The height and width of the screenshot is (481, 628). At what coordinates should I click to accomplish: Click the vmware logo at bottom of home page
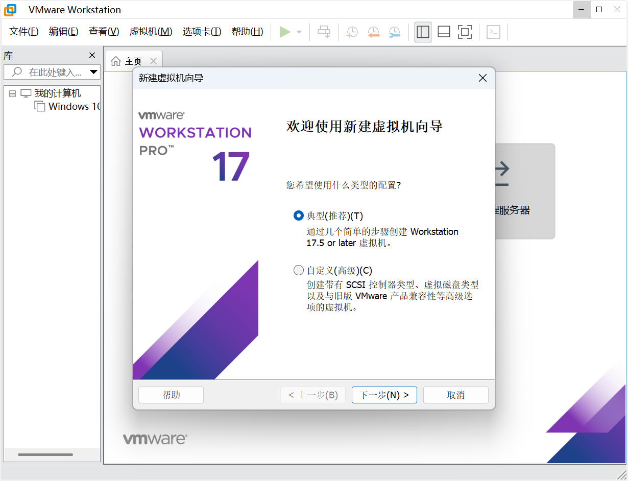click(155, 439)
